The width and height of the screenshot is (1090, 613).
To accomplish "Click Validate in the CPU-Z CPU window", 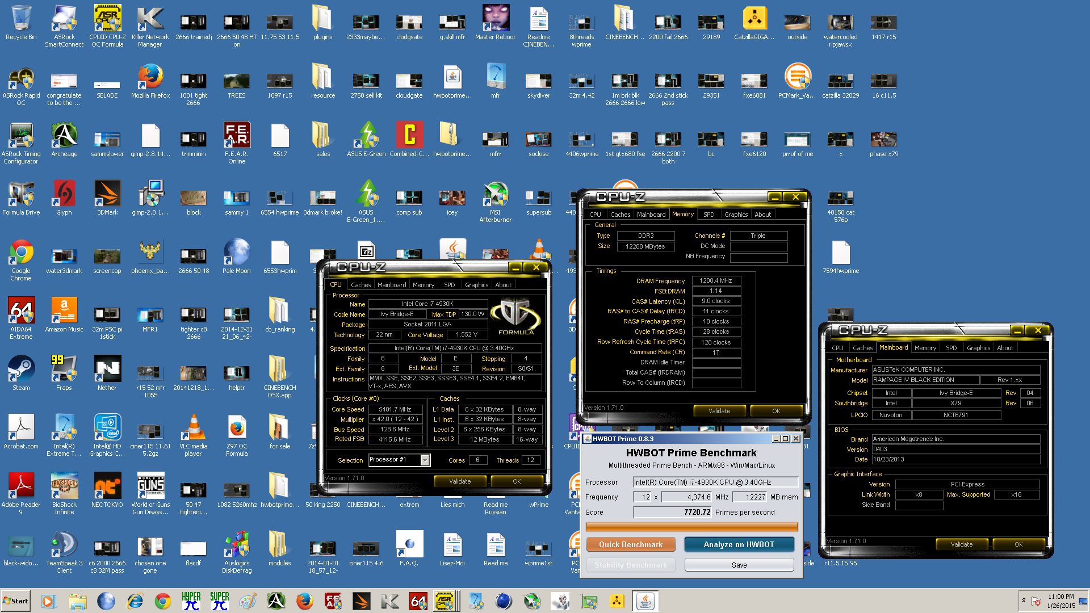I will (460, 481).
